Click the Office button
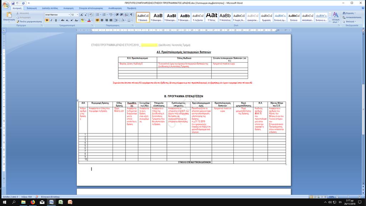366x206 pixels. (6, 5)
